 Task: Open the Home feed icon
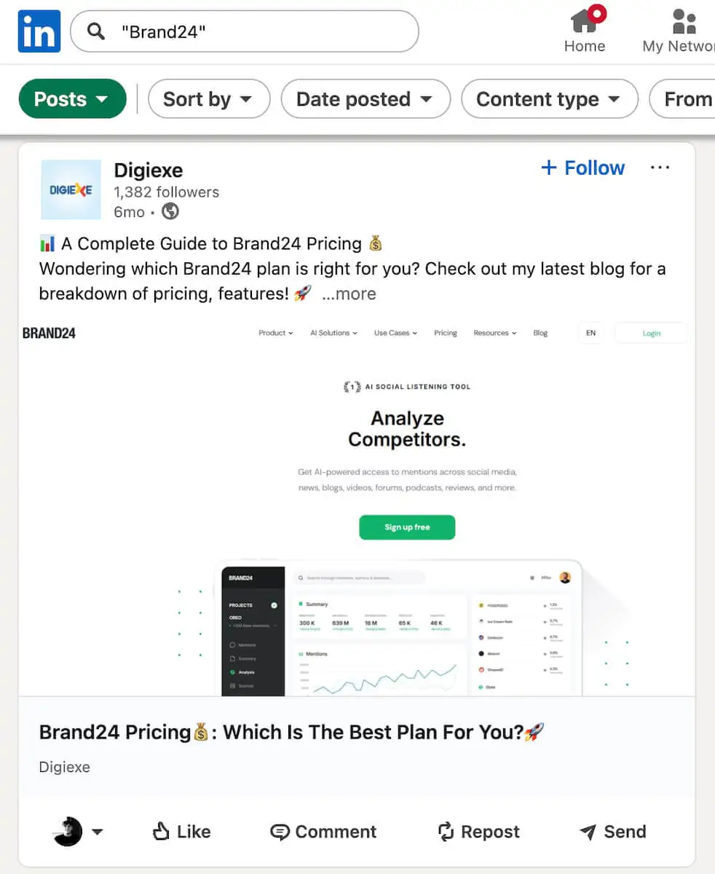584,21
